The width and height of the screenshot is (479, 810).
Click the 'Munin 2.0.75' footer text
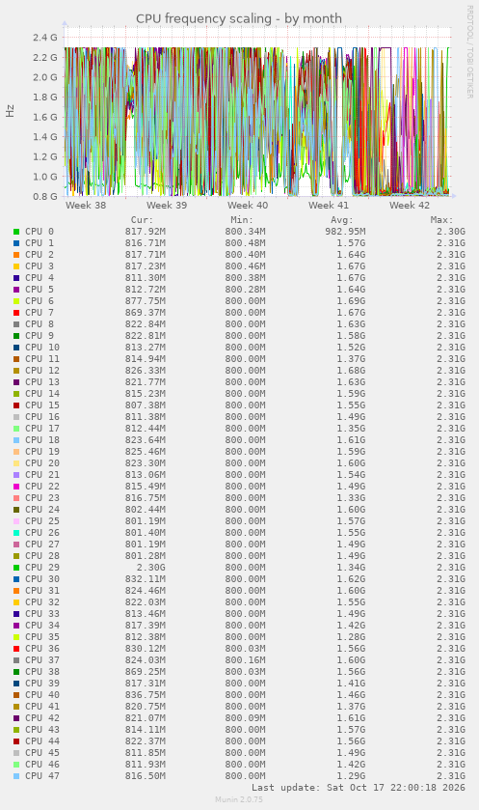[x=239, y=799]
